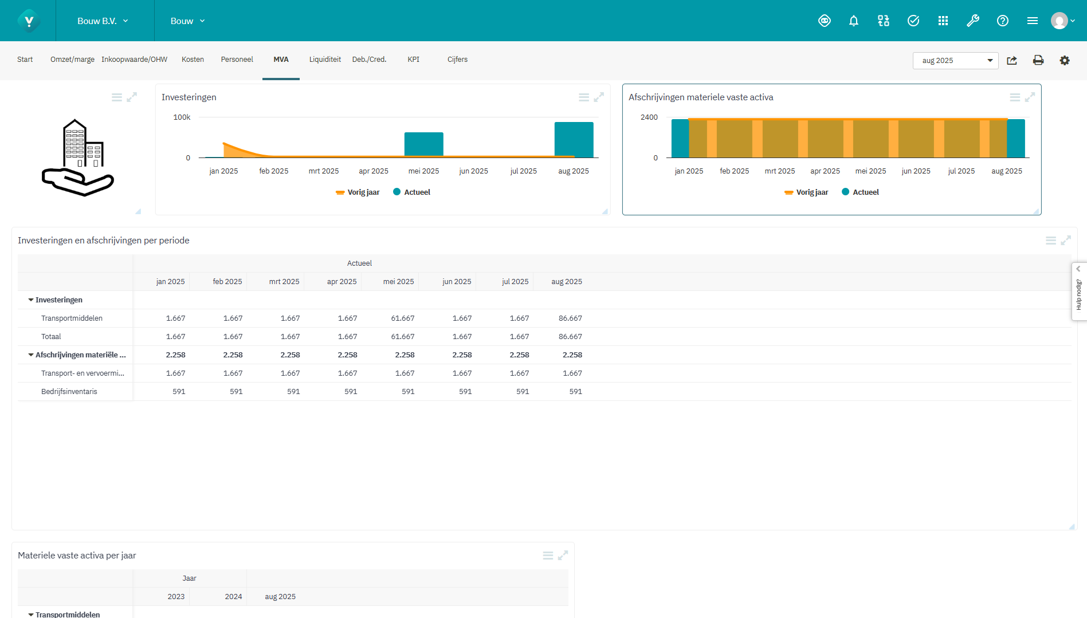Open dashboard settings gear icon
The height and width of the screenshot is (618, 1087).
pos(1064,61)
